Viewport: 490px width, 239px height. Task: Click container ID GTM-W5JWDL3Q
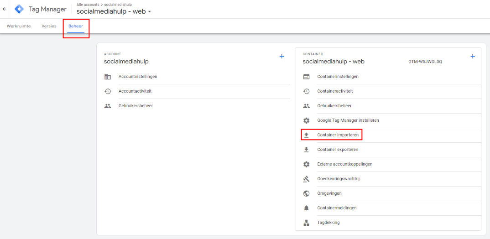click(425, 62)
